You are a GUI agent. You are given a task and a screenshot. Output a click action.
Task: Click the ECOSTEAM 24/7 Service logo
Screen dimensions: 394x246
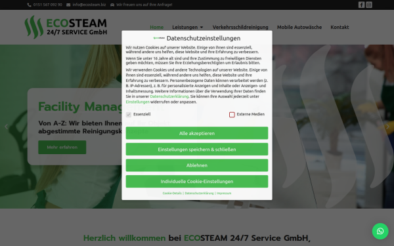66,27
